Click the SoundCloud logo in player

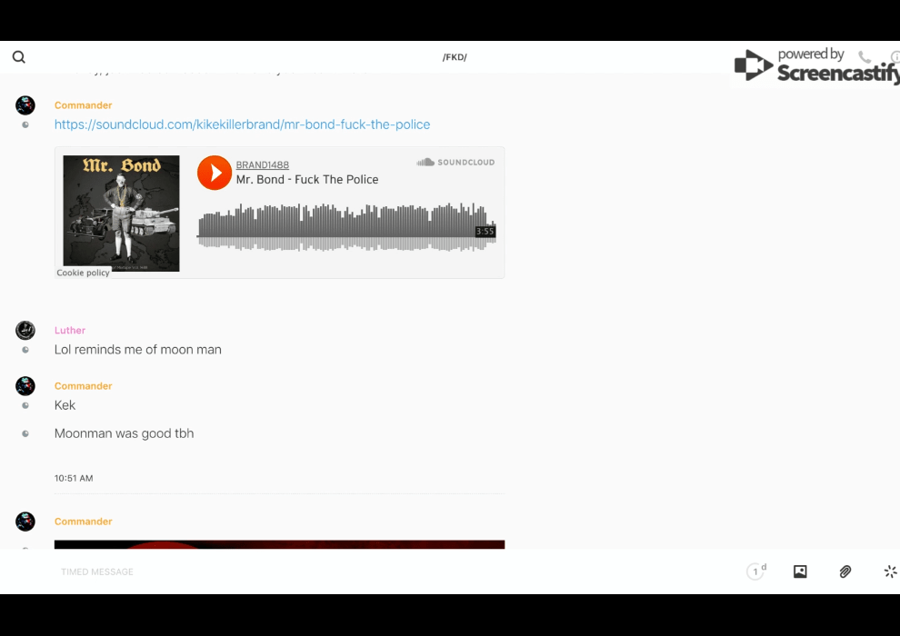coord(455,163)
